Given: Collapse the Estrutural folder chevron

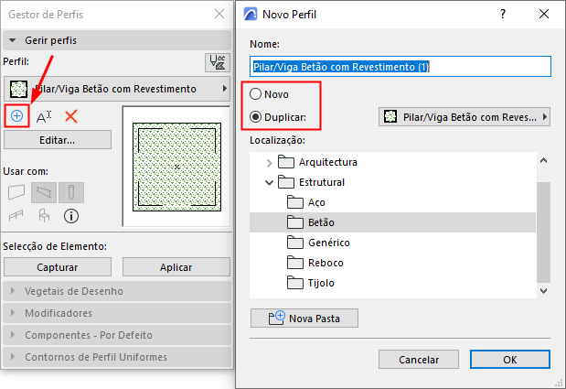Looking at the screenshot, I should pyautogui.click(x=269, y=183).
